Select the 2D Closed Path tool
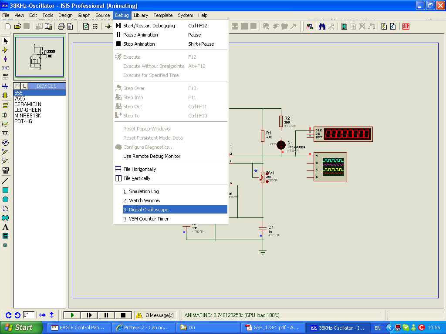 click(5, 218)
